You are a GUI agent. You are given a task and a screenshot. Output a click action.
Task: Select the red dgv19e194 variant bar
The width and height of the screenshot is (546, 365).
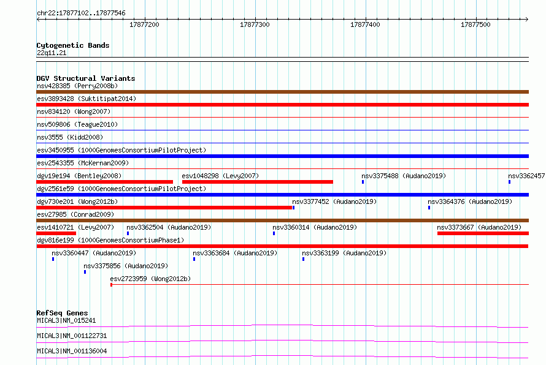[105, 182]
